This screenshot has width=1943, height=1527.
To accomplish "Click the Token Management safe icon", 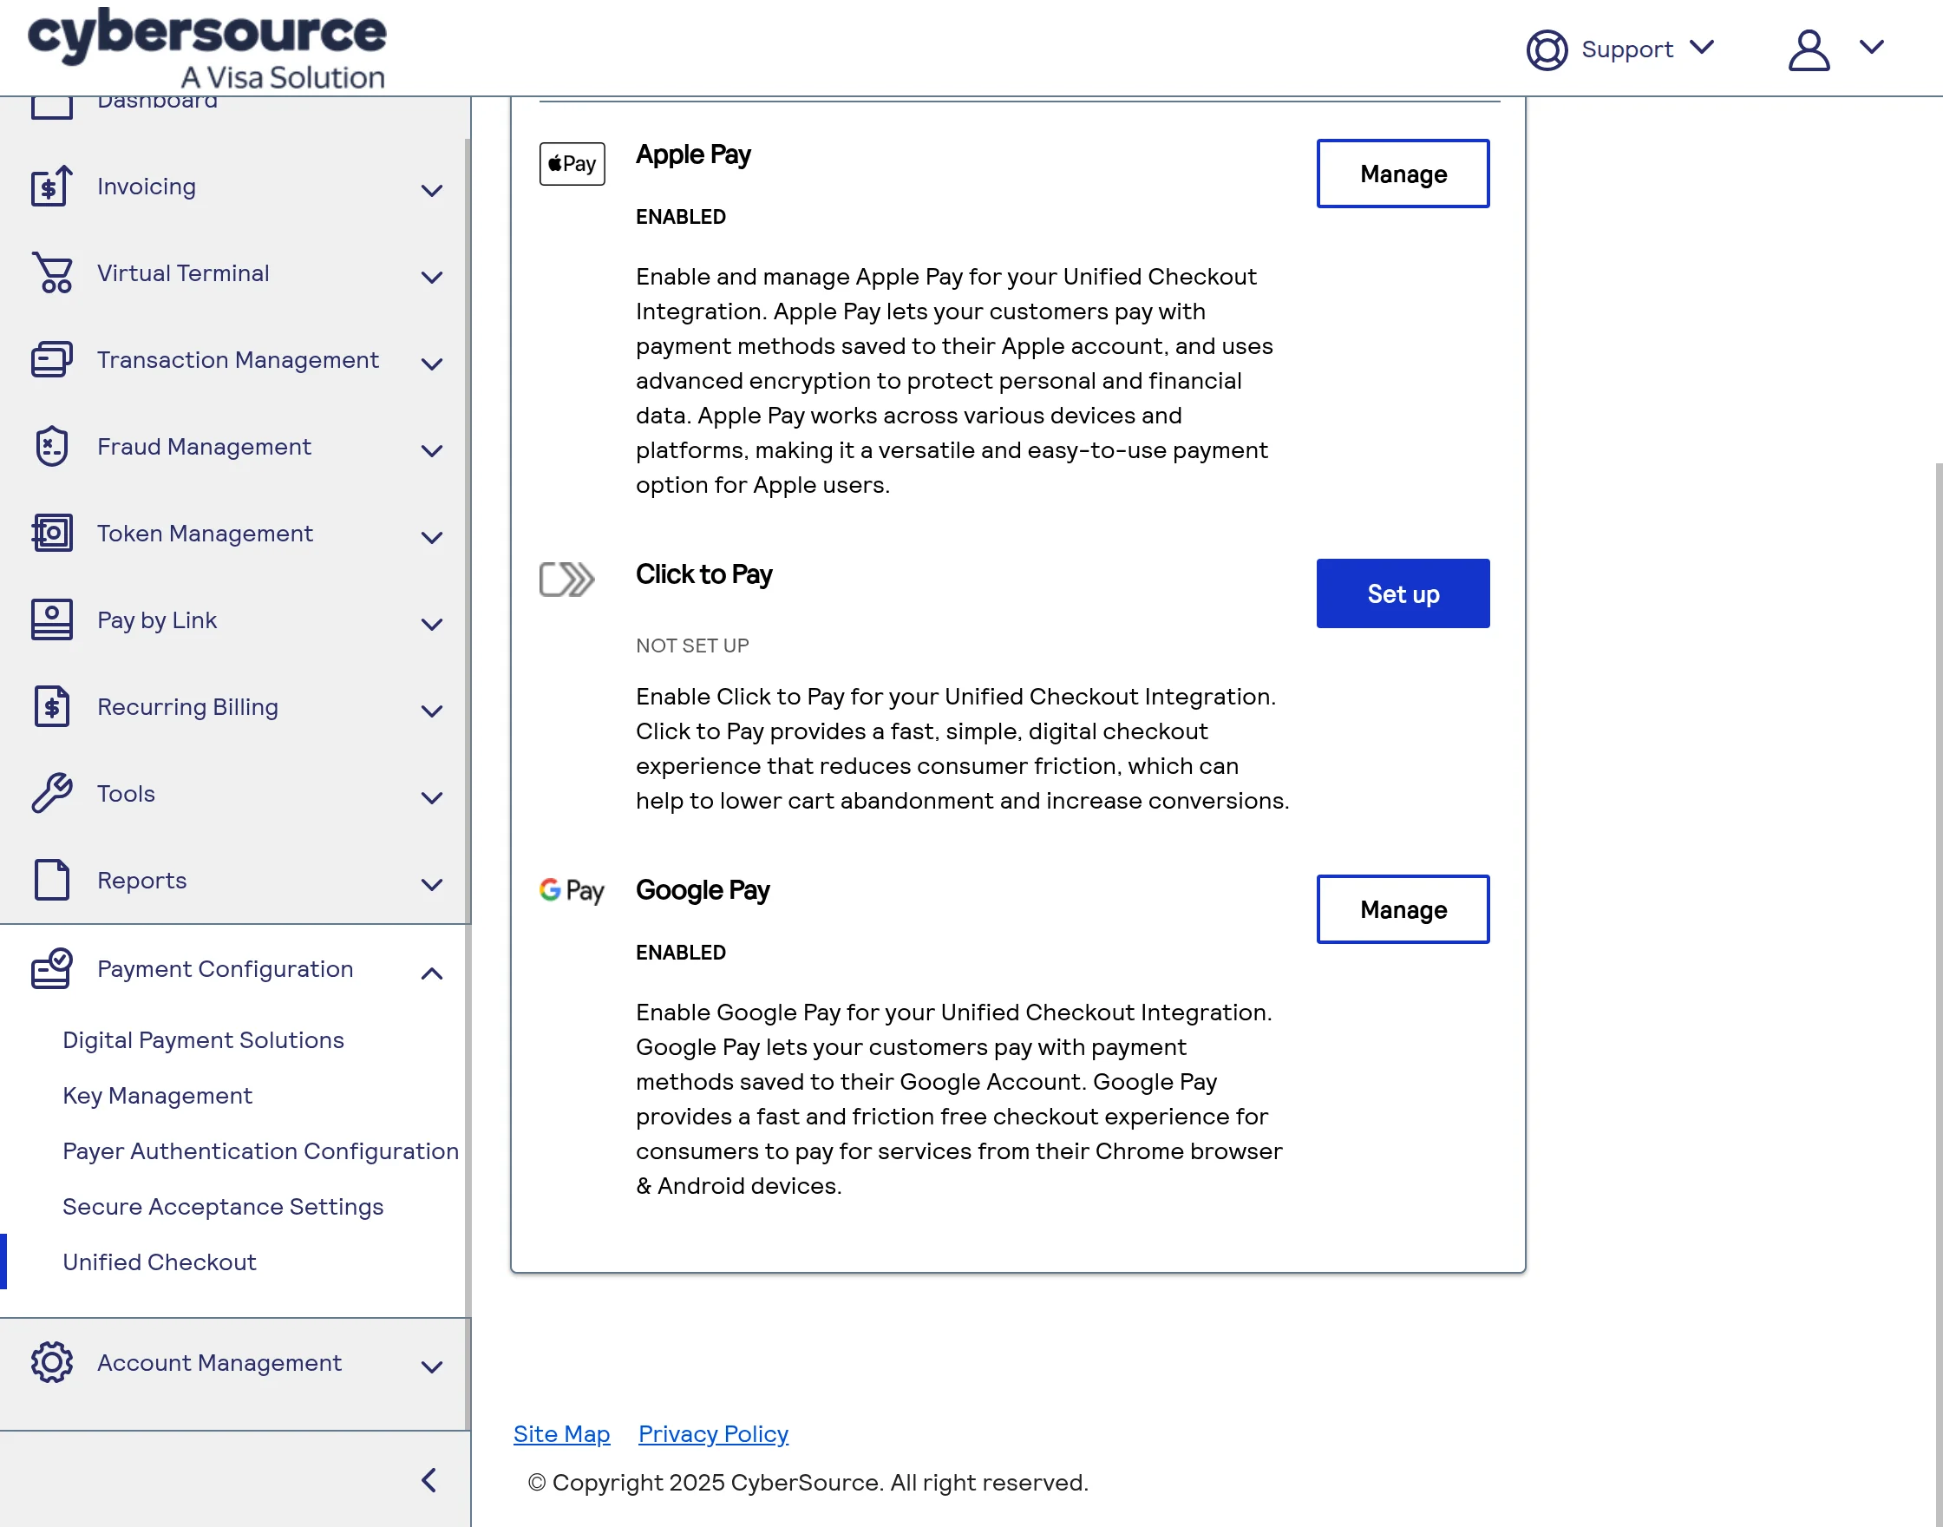I will (x=52, y=534).
